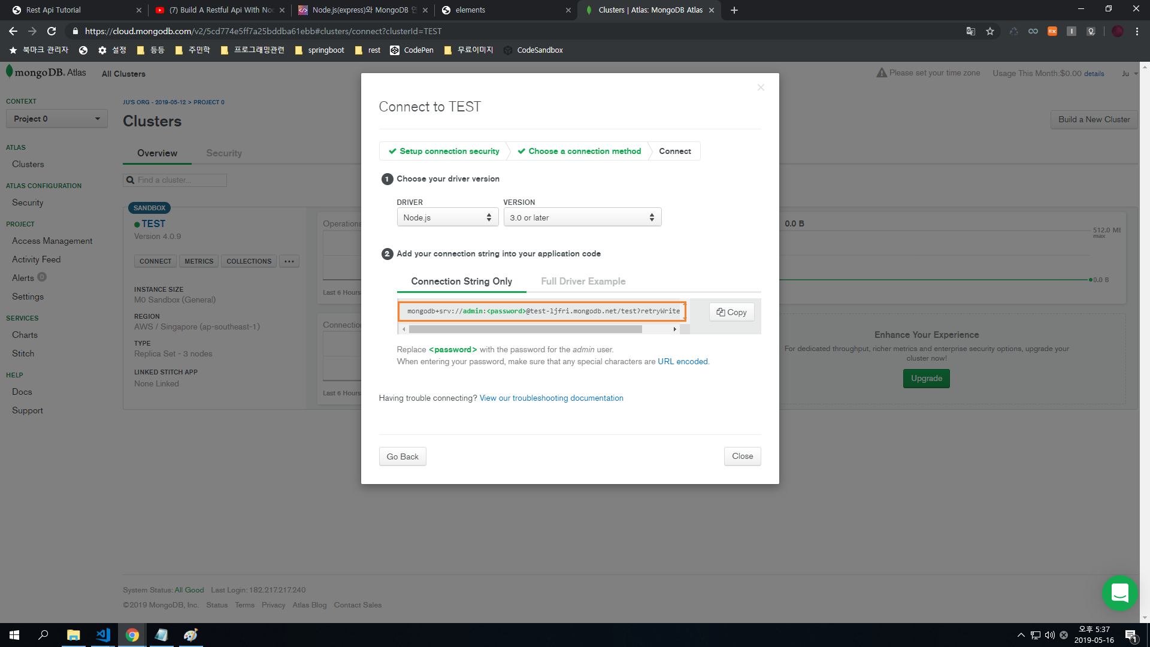Open the Intercom chat bubble

tap(1119, 593)
